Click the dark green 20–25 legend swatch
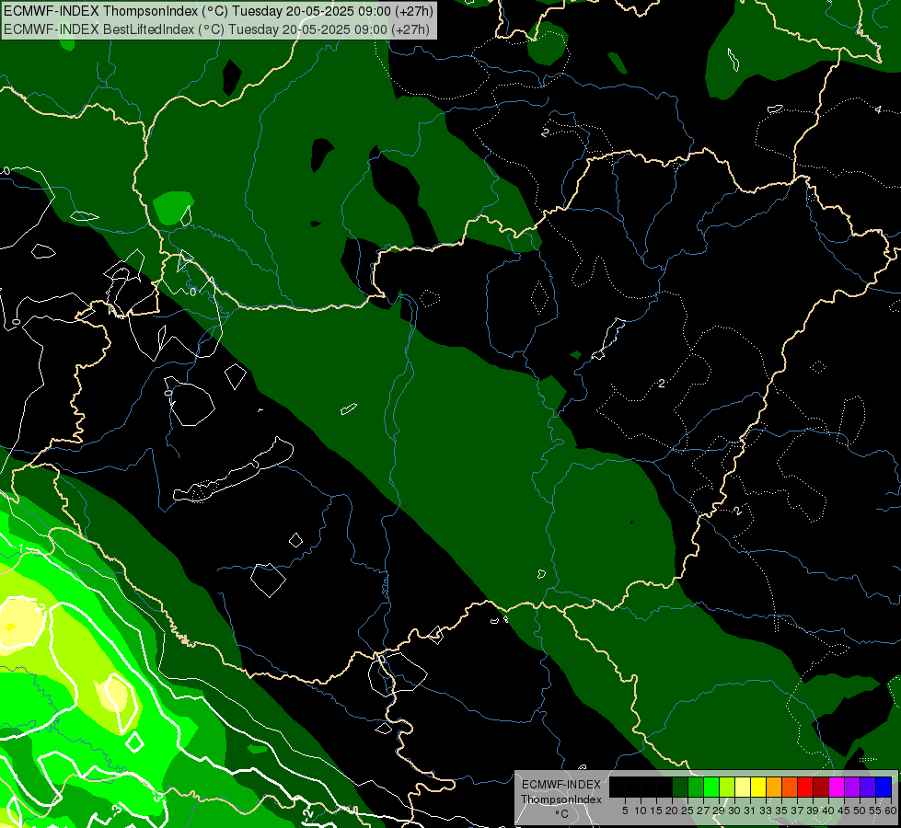Image resolution: width=901 pixels, height=828 pixels. tap(680, 787)
